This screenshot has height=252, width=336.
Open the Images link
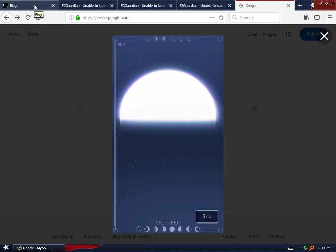tap(270, 34)
